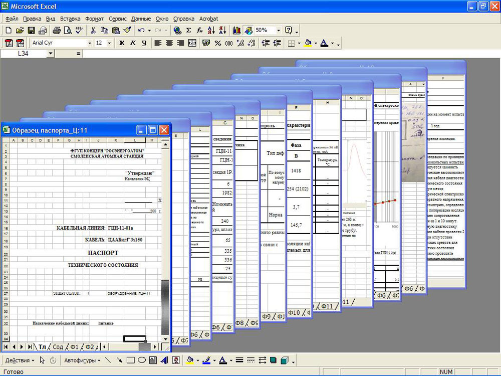Apply Font Color from formatting toolbar
Screen dimensions: 501x376
coord(324,43)
